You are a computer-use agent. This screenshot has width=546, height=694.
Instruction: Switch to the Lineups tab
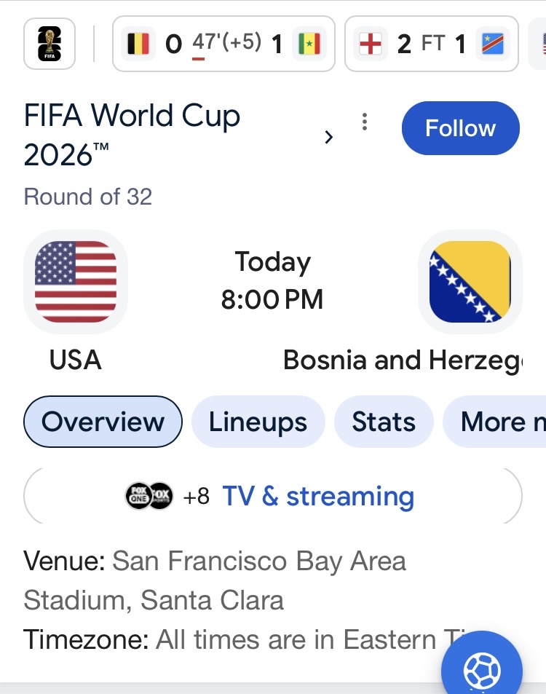pyautogui.click(x=258, y=422)
